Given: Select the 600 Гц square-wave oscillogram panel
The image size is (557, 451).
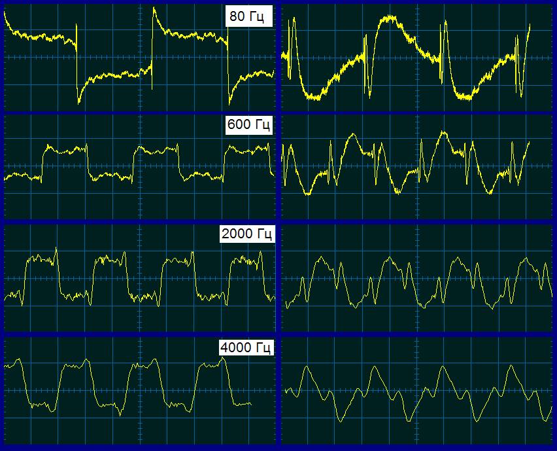Looking at the screenshot, I should point(140,166).
